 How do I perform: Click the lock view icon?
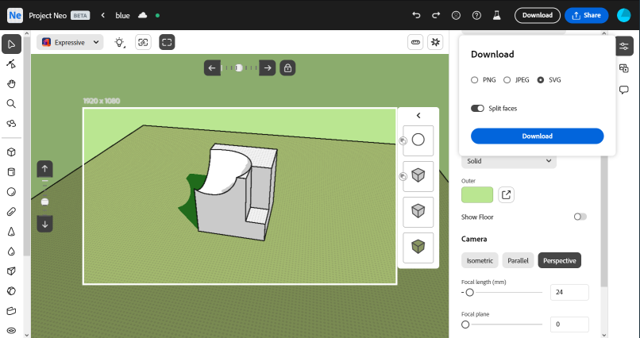tap(287, 68)
